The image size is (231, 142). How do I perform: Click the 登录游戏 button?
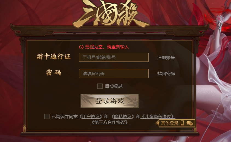tap(110, 101)
